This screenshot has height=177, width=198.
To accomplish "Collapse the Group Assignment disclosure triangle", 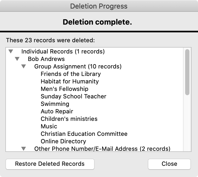I will pos(24,66).
